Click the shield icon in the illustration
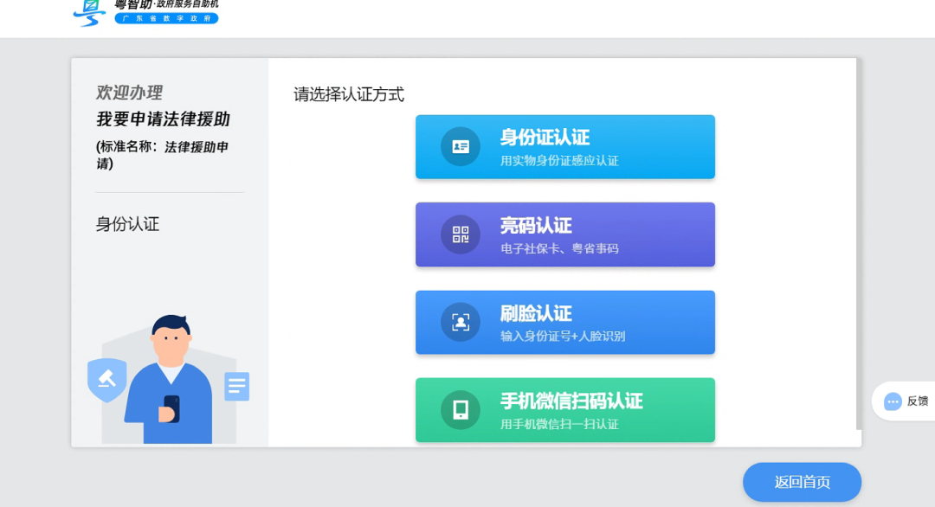935x507 pixels. click(x=106, y=379)
